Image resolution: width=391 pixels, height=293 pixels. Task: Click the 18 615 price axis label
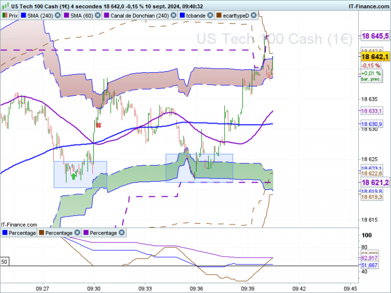pos(369,220)
